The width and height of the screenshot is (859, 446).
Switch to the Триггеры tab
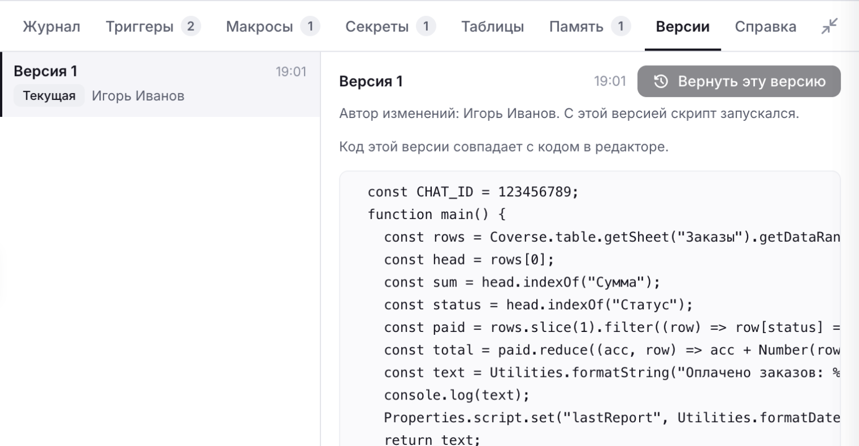point(153,27)
